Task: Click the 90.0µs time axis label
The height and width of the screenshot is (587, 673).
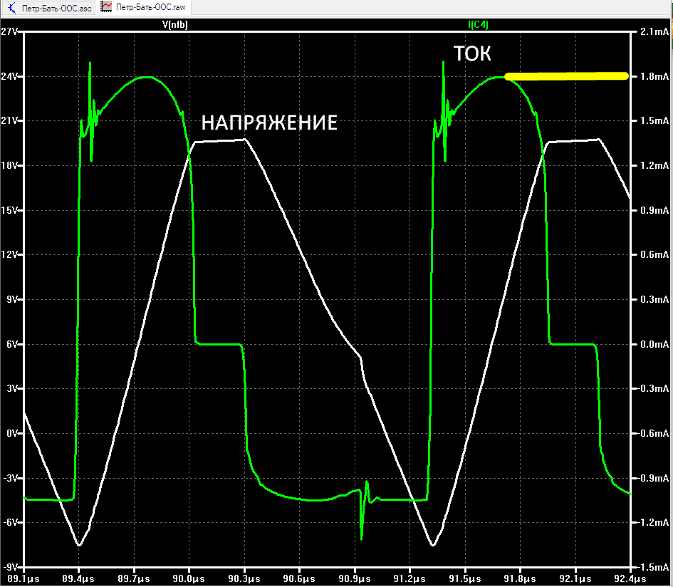Action: [x=189, y=579]
